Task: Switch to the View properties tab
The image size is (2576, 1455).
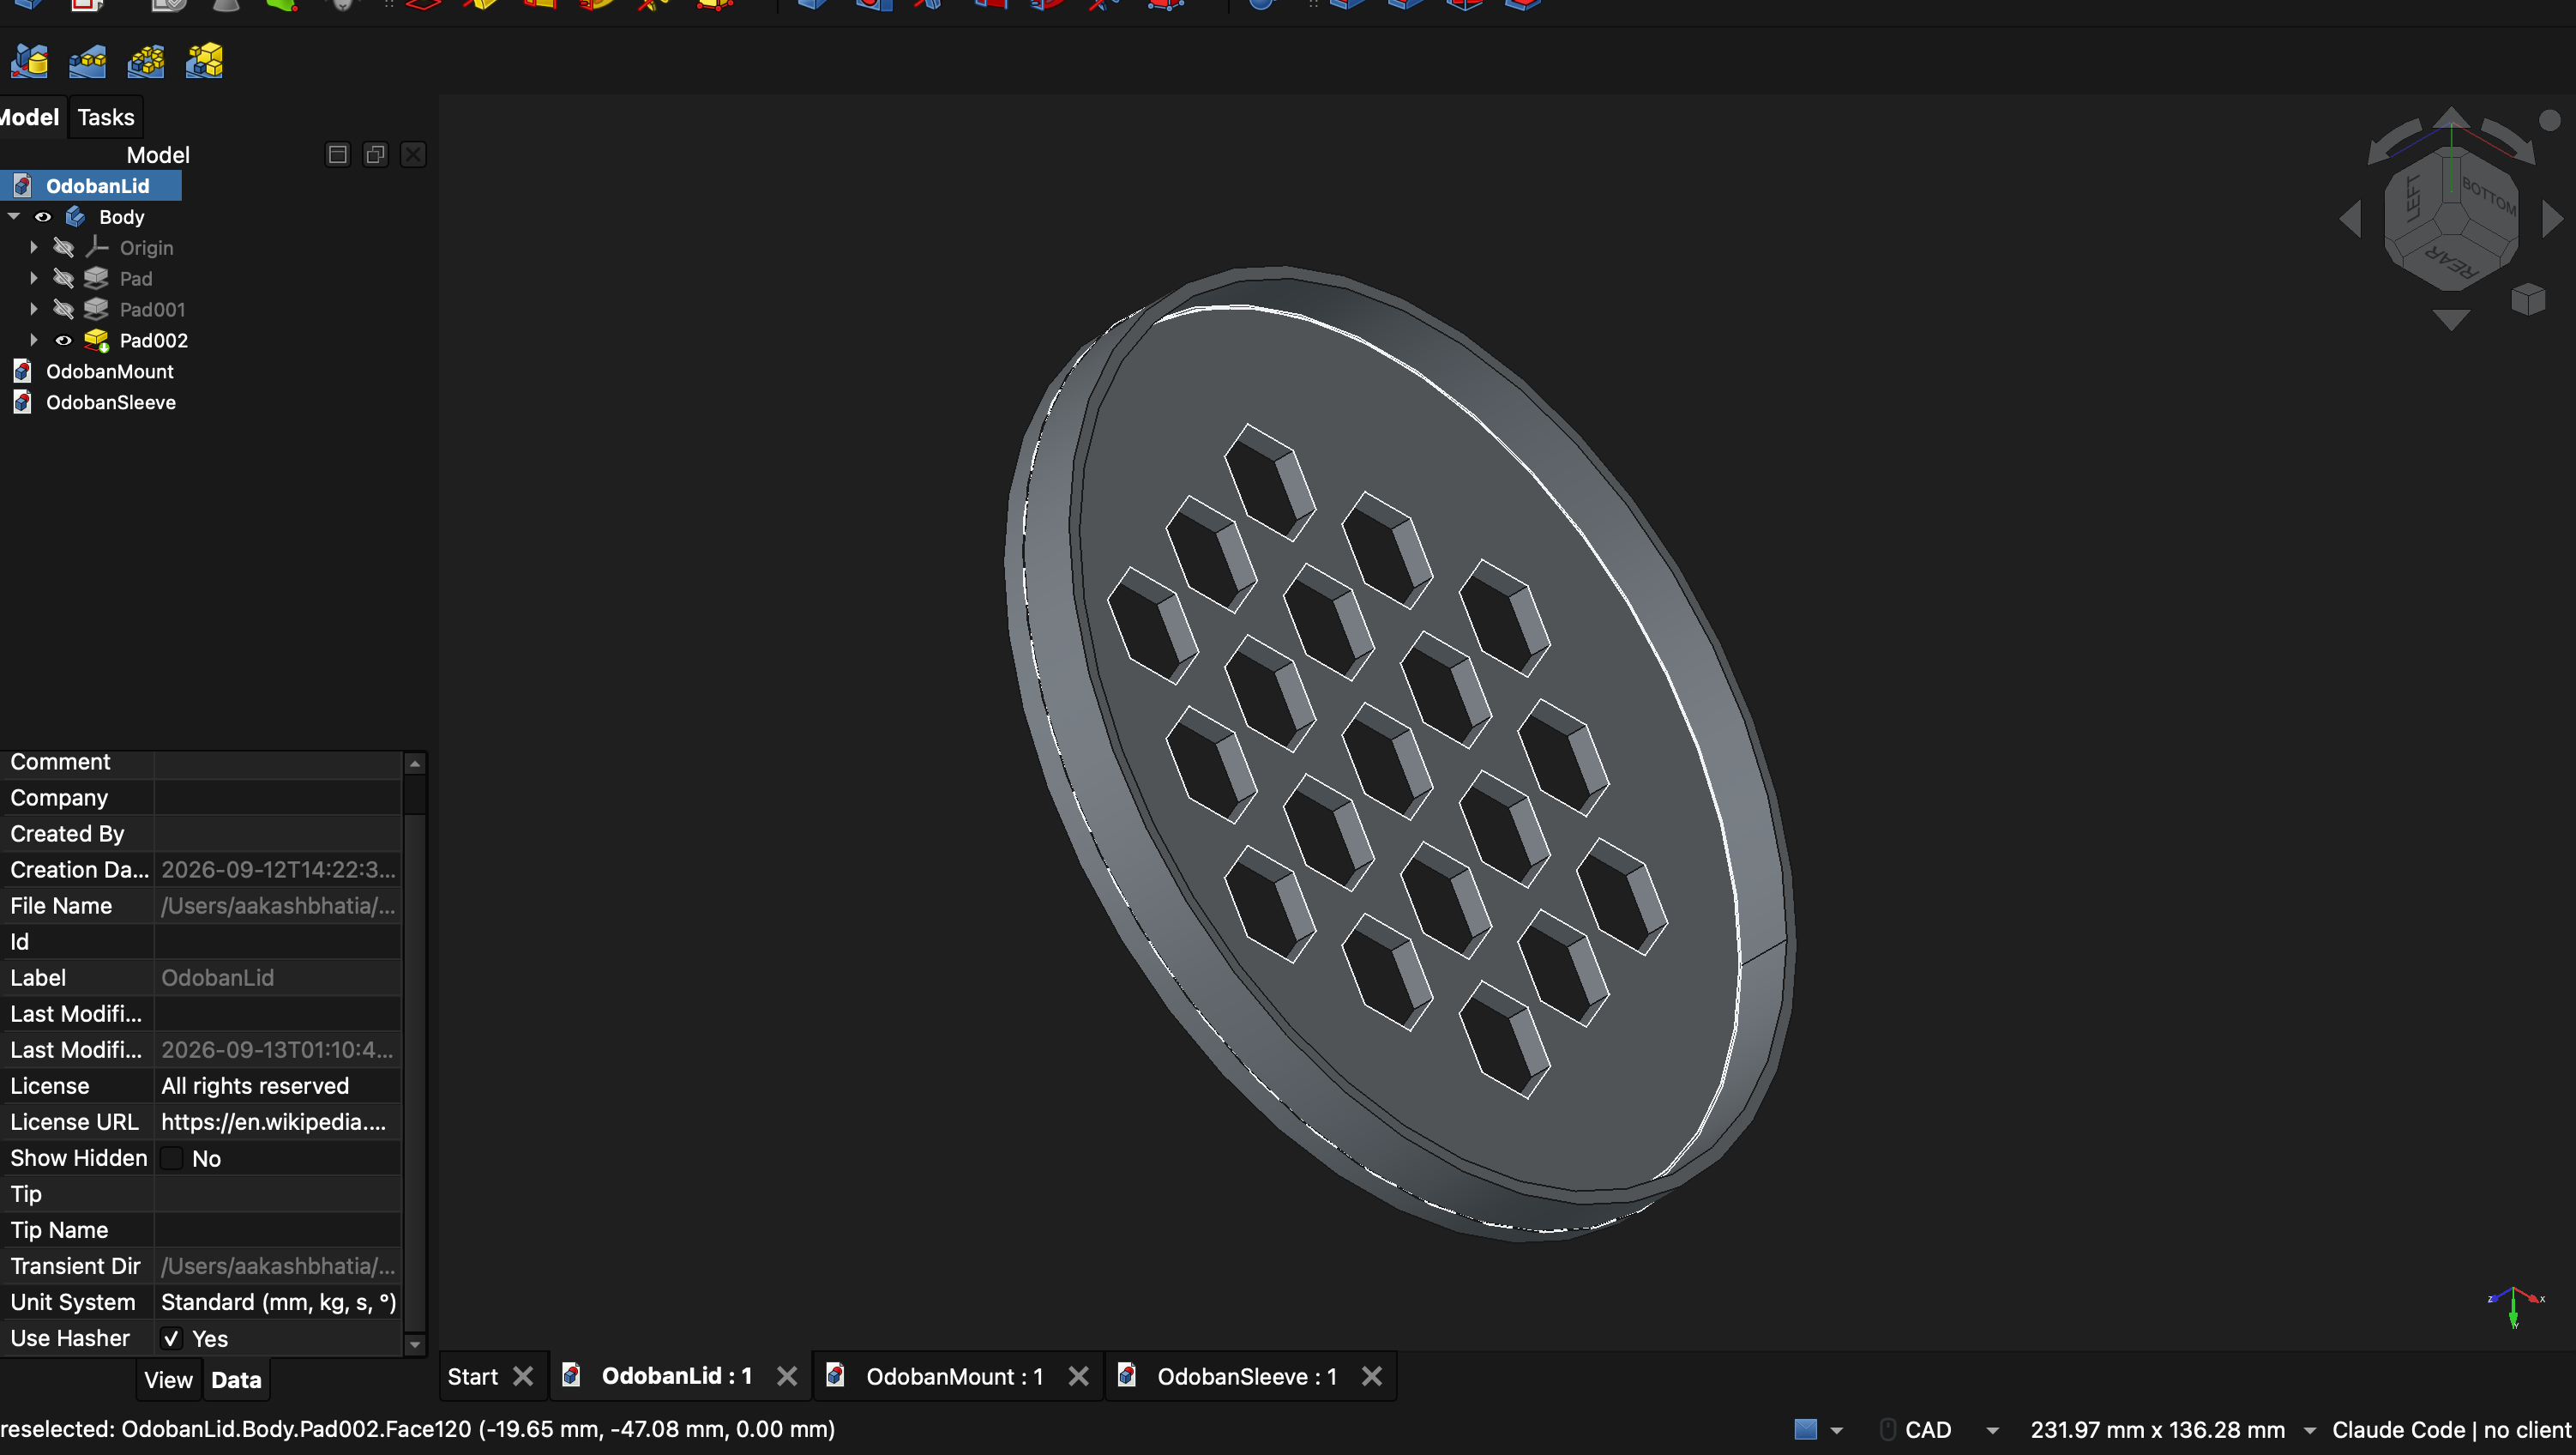Action: tap(168, 1380)
